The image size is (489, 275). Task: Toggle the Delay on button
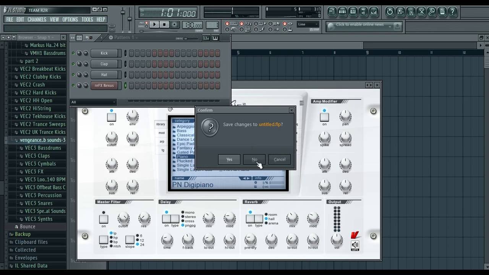[x=166, y=219]
